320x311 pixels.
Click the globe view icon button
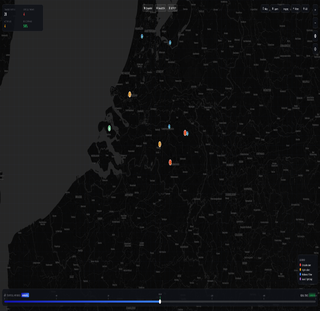point(315,36)
